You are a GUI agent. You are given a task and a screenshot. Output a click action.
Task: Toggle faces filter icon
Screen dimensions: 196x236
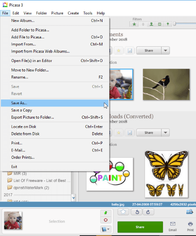pyautogui.click(x=152, y=24)
